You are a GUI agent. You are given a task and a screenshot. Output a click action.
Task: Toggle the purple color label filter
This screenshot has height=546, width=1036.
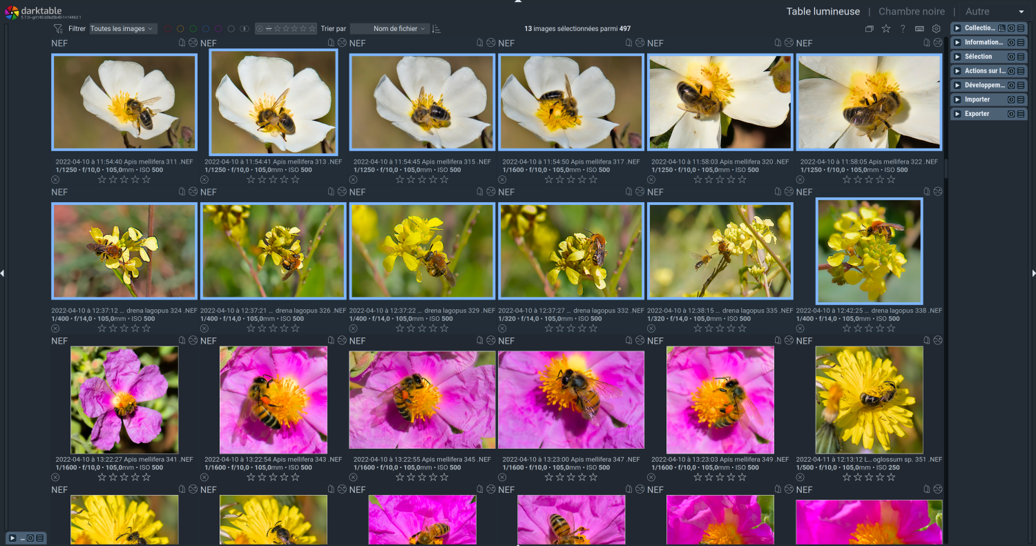pos(218,29)
